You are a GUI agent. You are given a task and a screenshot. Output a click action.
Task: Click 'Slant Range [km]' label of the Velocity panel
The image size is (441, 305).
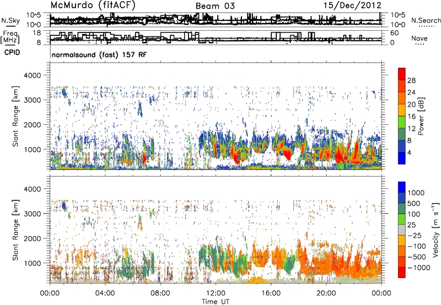point(15,230)
